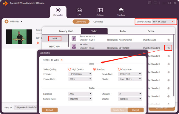
Task: Open the Sample Rate 44100Hz dropdown
Action: pyautogui.click(x=80, y=99)
